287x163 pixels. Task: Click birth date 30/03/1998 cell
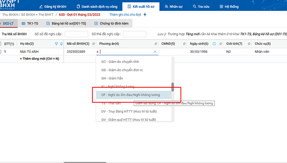pos(199,52)
